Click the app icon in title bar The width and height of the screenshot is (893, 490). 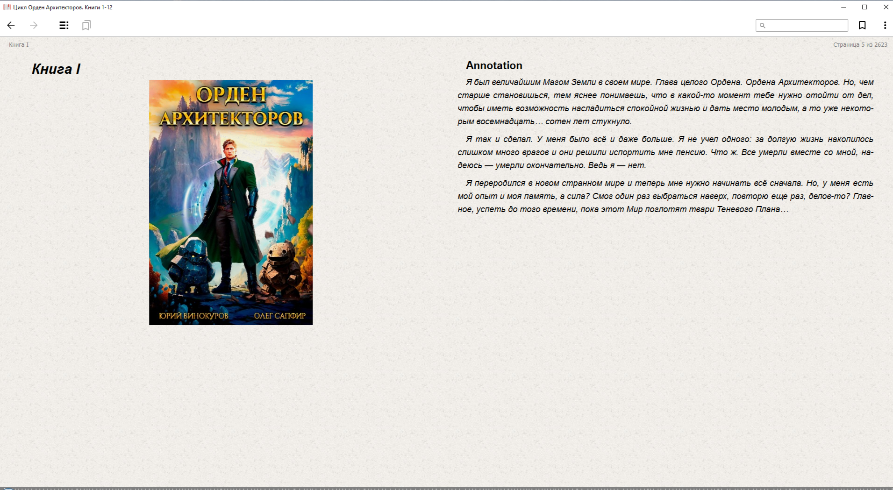[7, 7]
